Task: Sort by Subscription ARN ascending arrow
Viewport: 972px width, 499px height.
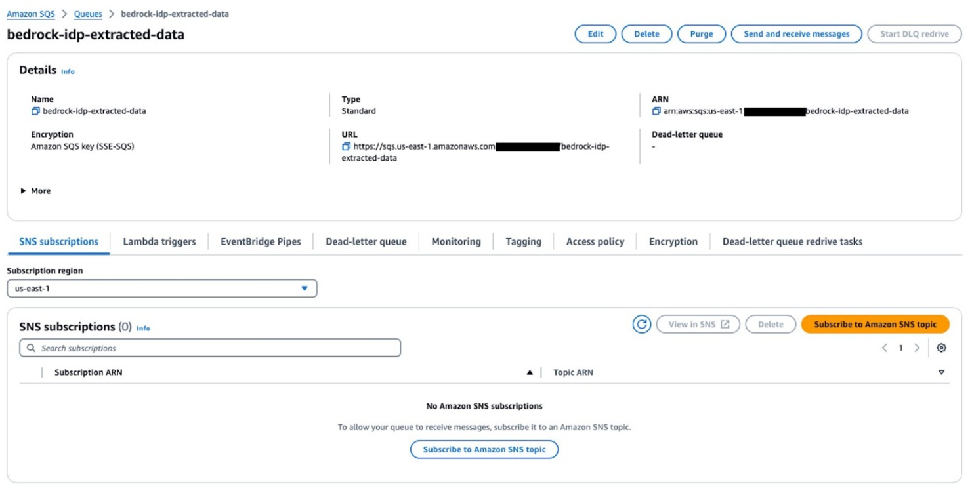Action: click(x=530, y=372)
